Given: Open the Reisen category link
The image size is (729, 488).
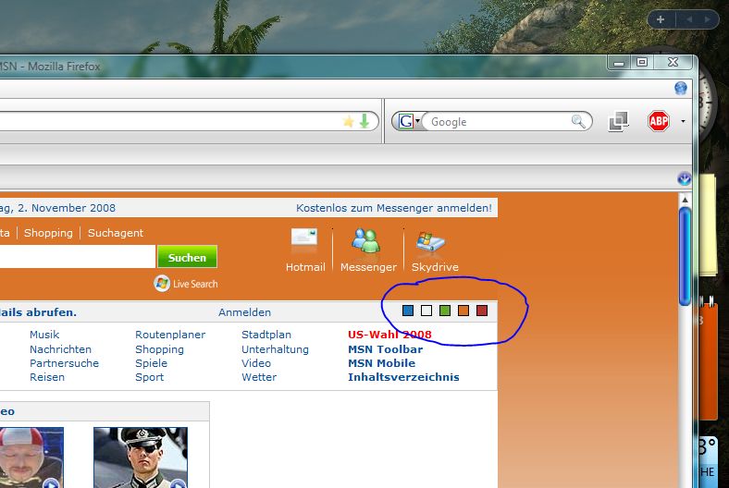Looking at the screenshot, I should click(x=47, y=377).
